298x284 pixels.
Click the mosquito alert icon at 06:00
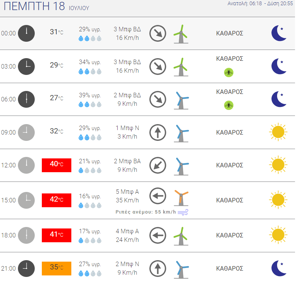click(x=229, y=105)
